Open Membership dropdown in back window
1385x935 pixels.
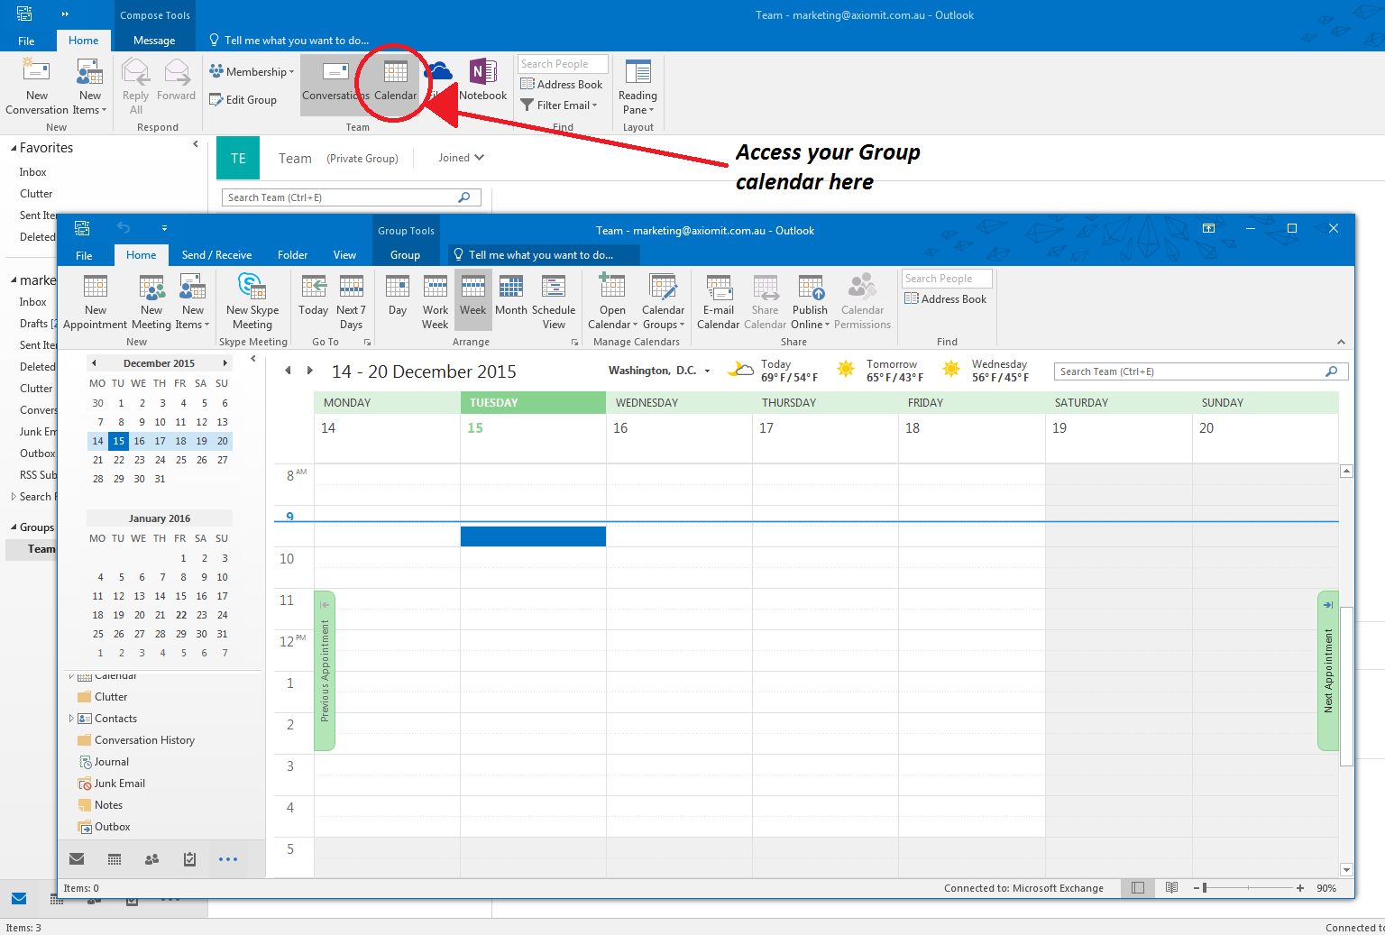[x=252, y=72]
